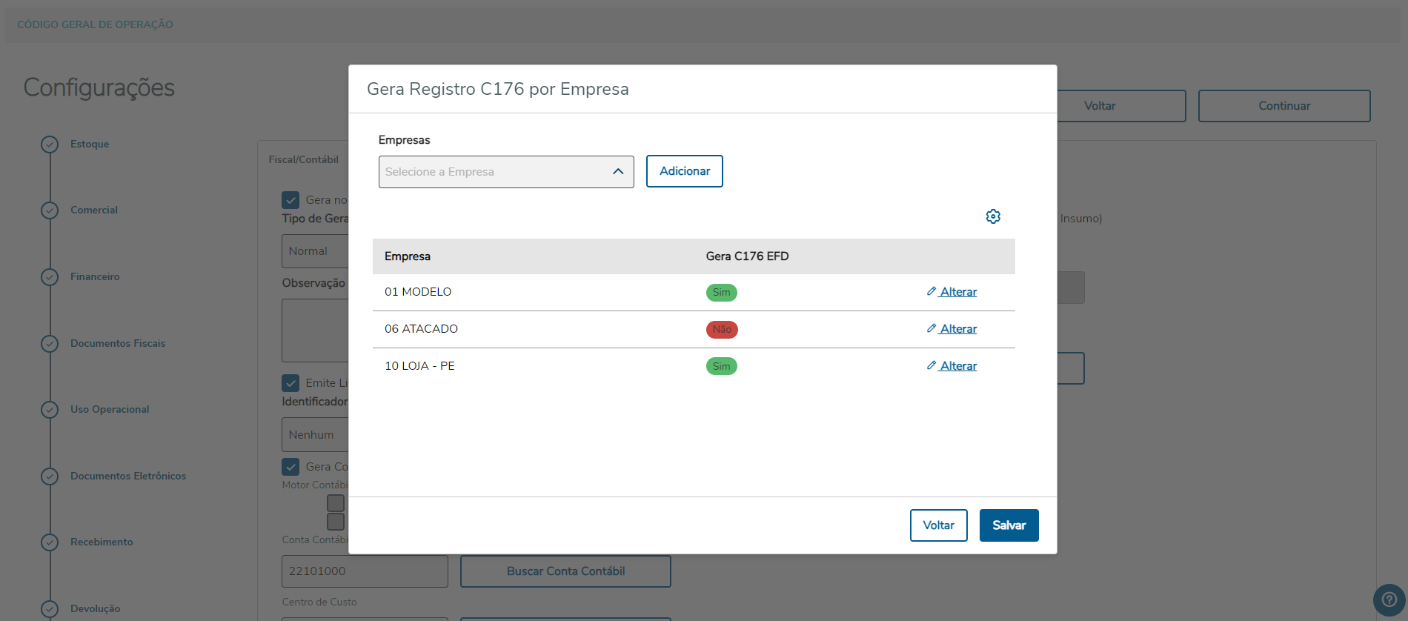Go to the Devolução configuration step
Viewport: 1408px width, 621px height.
(x=95, y=608)
